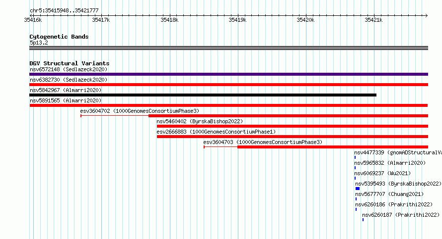Click the red nsv5891565 variant bar
This screenshot has width=442, height=239.
pos(228,105)
